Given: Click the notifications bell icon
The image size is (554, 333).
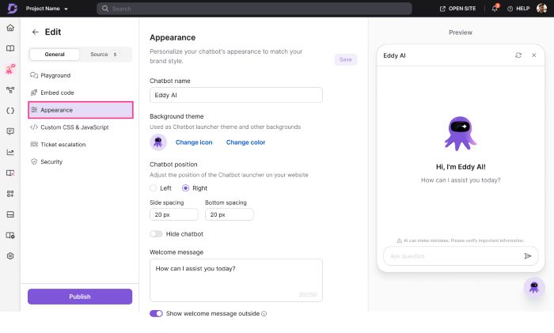Looking at the screenshot, I should coord(495,9).
